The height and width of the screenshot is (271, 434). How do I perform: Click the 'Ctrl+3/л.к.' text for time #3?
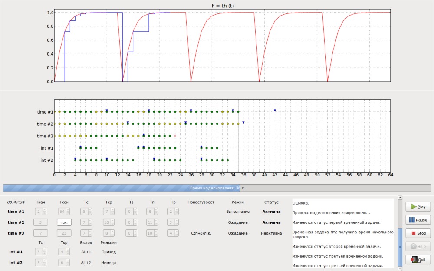tap(201, 233)
